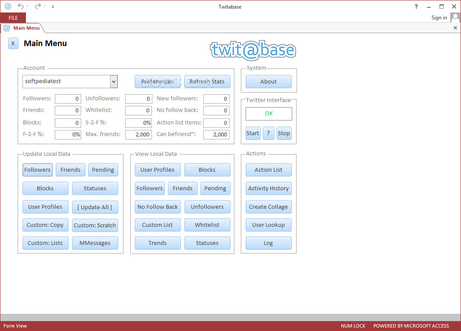Click Sign in link
Screen dimensions: 461x331
pyautogui.click(x=439, y=18)
